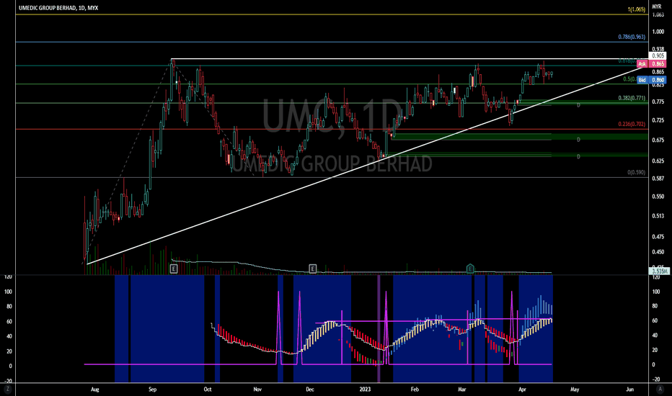This screenshot has width=672, height=396.
Task: Toggle auto scale with the A button
Action: click(x=660, y=389)
